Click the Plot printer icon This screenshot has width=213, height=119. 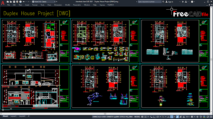point(20,2)
